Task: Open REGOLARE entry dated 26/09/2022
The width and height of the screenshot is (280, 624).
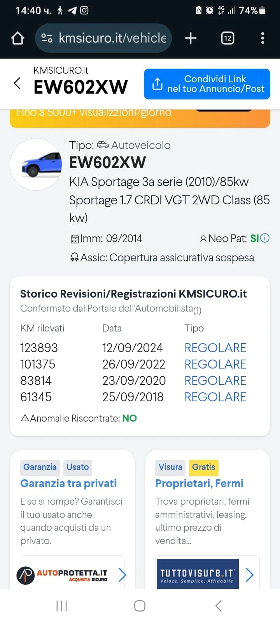Action: tap(215, 364)
